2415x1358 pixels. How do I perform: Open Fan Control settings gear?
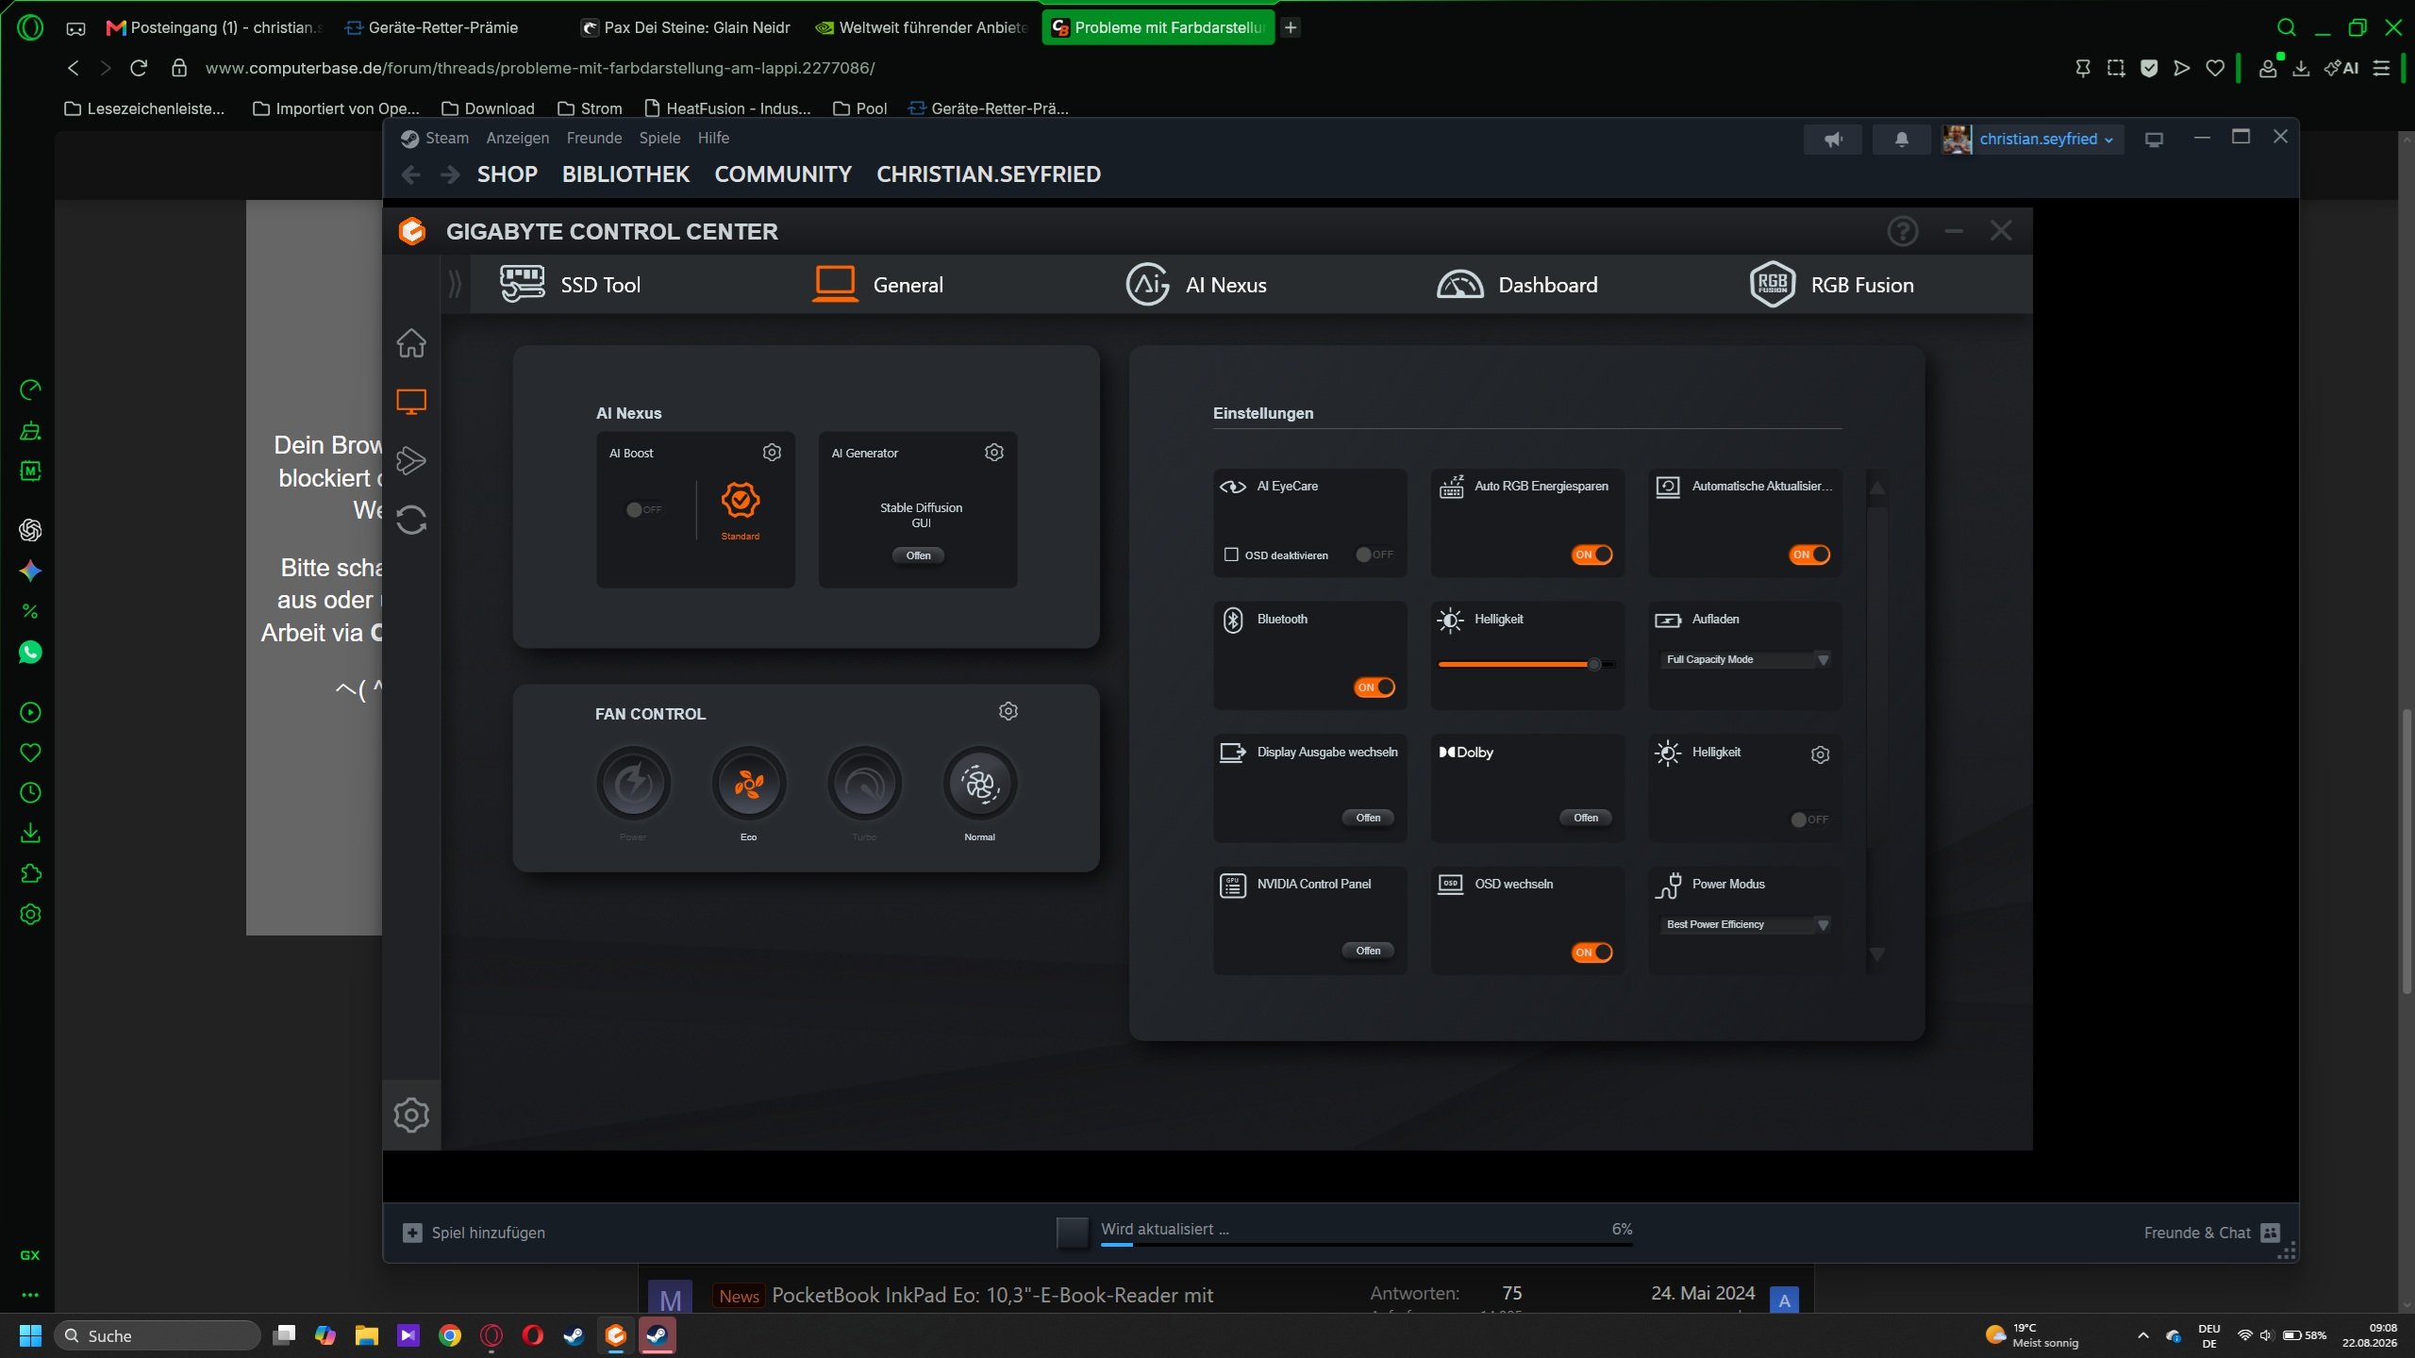[x=1008, y=711]
